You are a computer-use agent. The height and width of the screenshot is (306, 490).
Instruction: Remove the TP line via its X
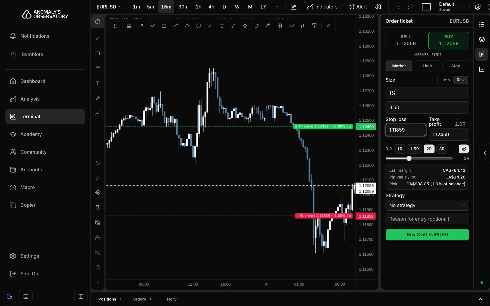point(350,126)
